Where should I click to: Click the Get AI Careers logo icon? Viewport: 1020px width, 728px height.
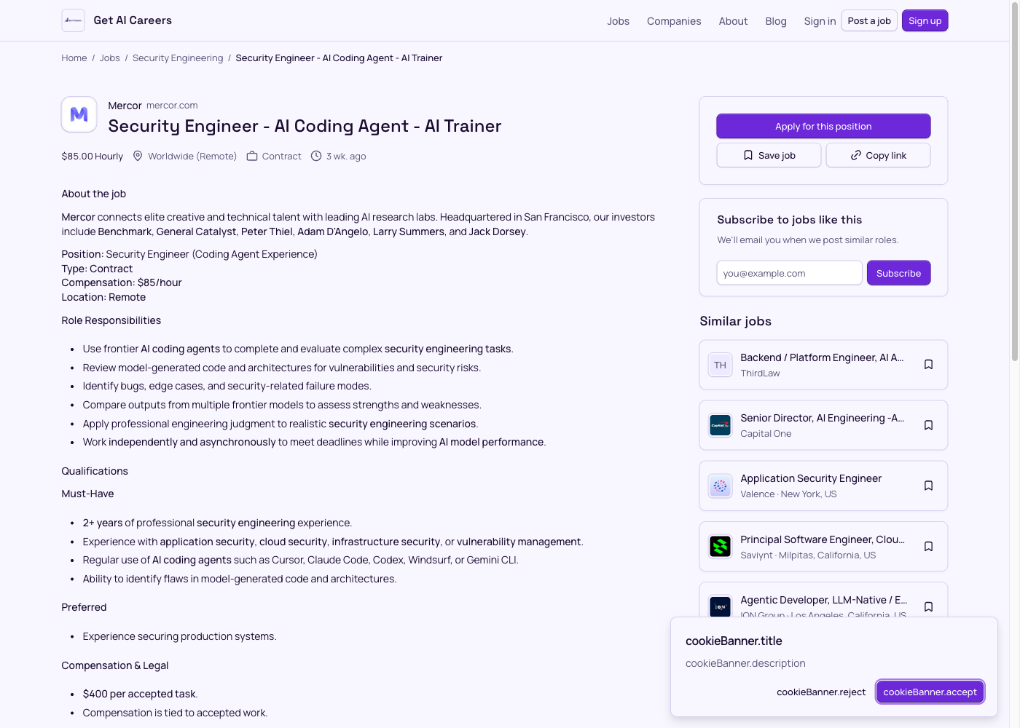tap(73, 20)
